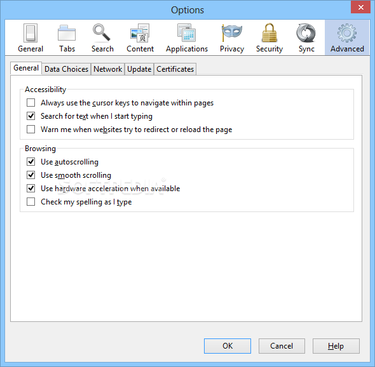The height and width of the screenshot is (367, 375).
Task: Uncheck Search for text when I start typing
Action: pos(31,116)
